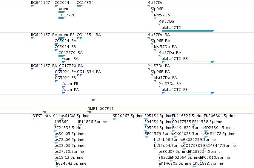254x168 pixels.
Task: Click protein CG5024-PB
Action: click(65, 78)
